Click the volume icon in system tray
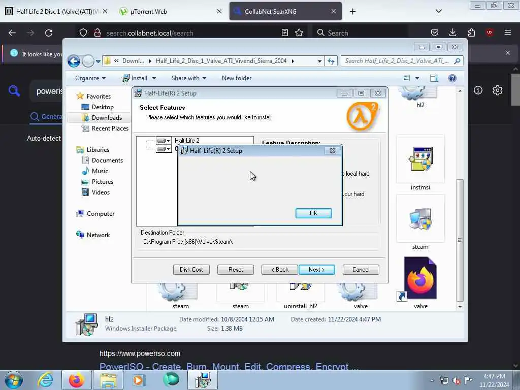Viewport: 520px width, 390px height. 457,381
